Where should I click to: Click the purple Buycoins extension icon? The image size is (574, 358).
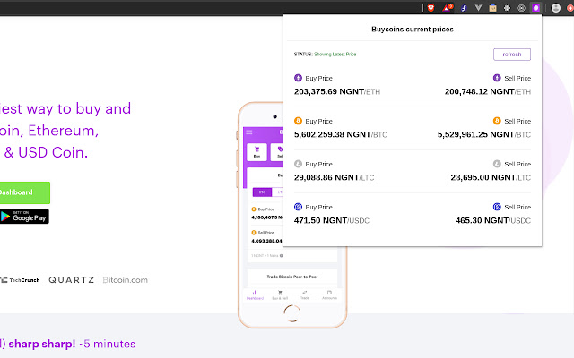536,8
